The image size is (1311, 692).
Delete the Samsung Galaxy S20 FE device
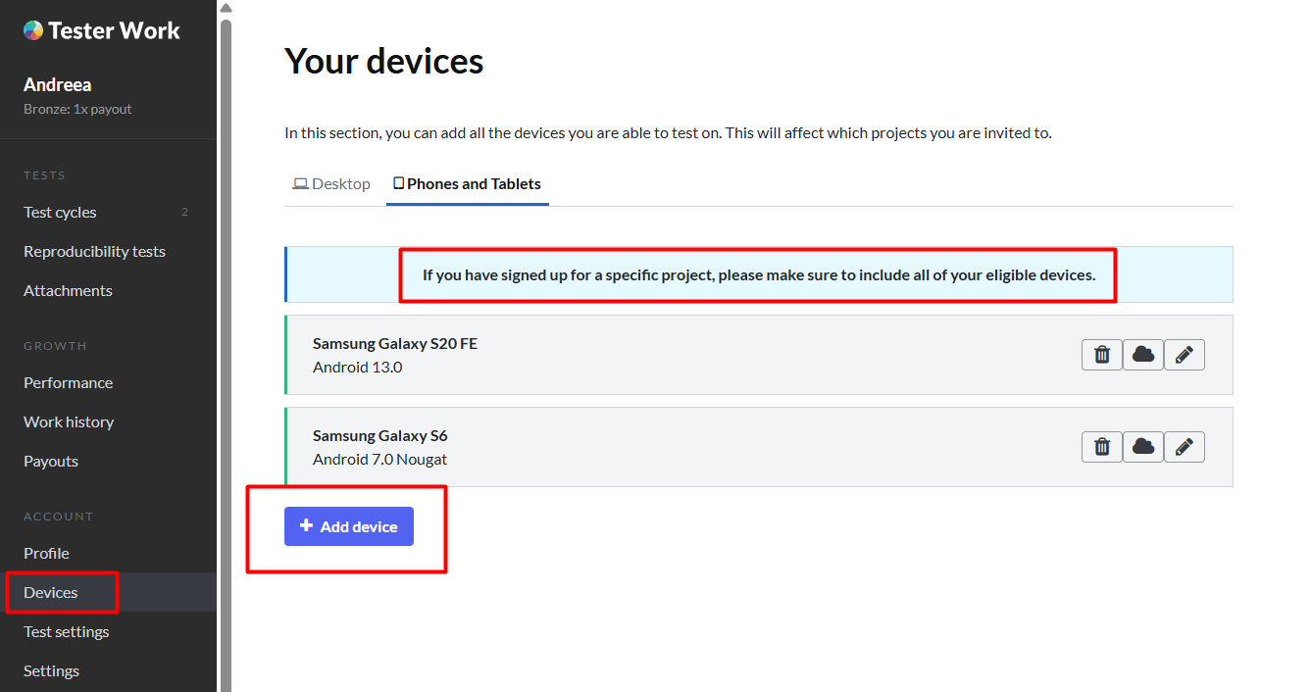[x=1102, y=355]
